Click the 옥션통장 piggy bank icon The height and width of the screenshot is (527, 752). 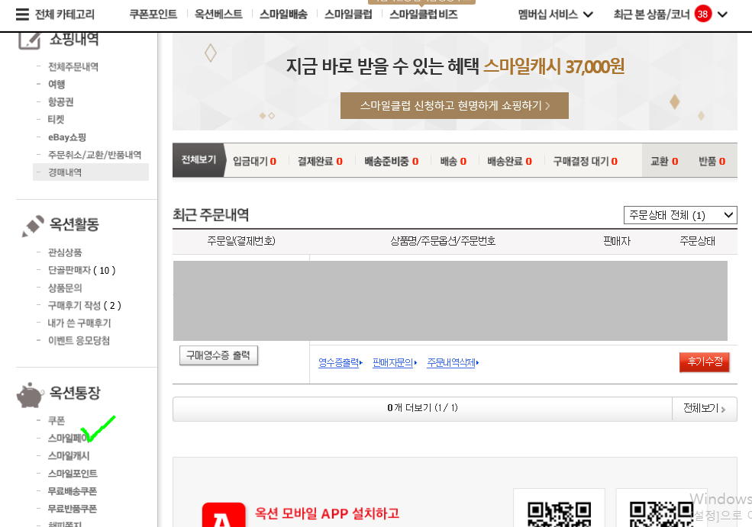tap(31, 395)
